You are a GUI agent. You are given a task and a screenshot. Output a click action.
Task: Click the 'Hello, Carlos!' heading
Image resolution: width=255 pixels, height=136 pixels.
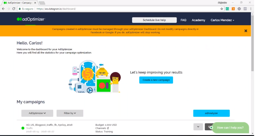coord(29,43)
